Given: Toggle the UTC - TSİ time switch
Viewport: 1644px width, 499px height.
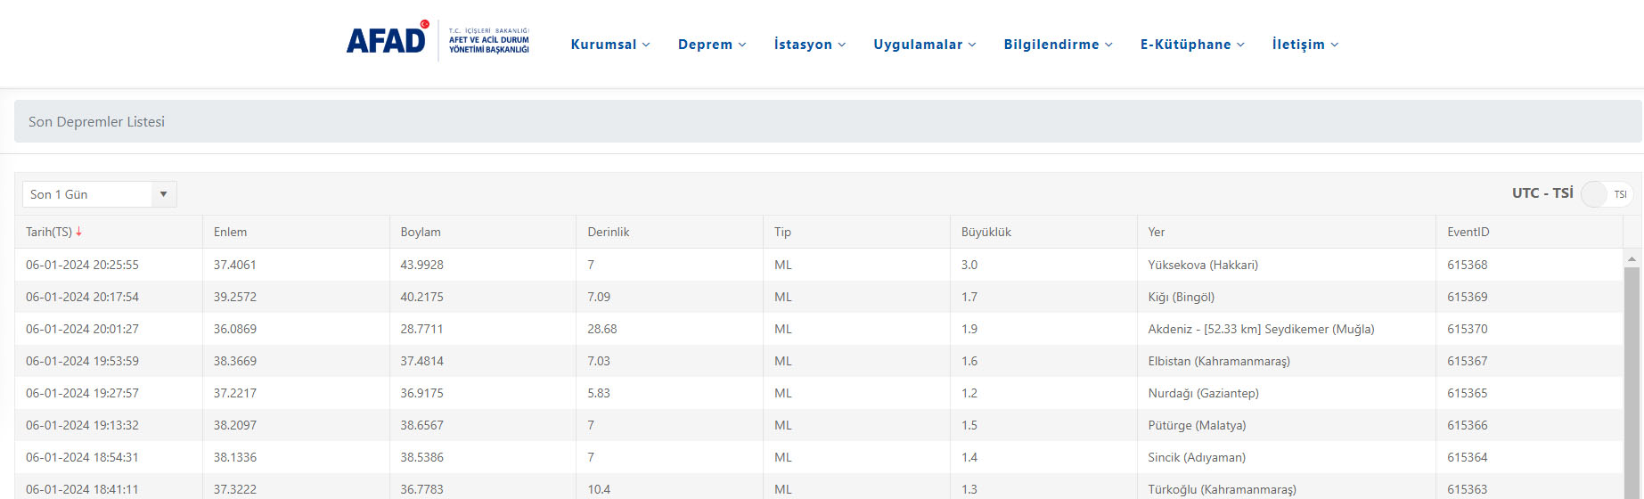Looking at the screenshot, I should [x=1605, y=194].
